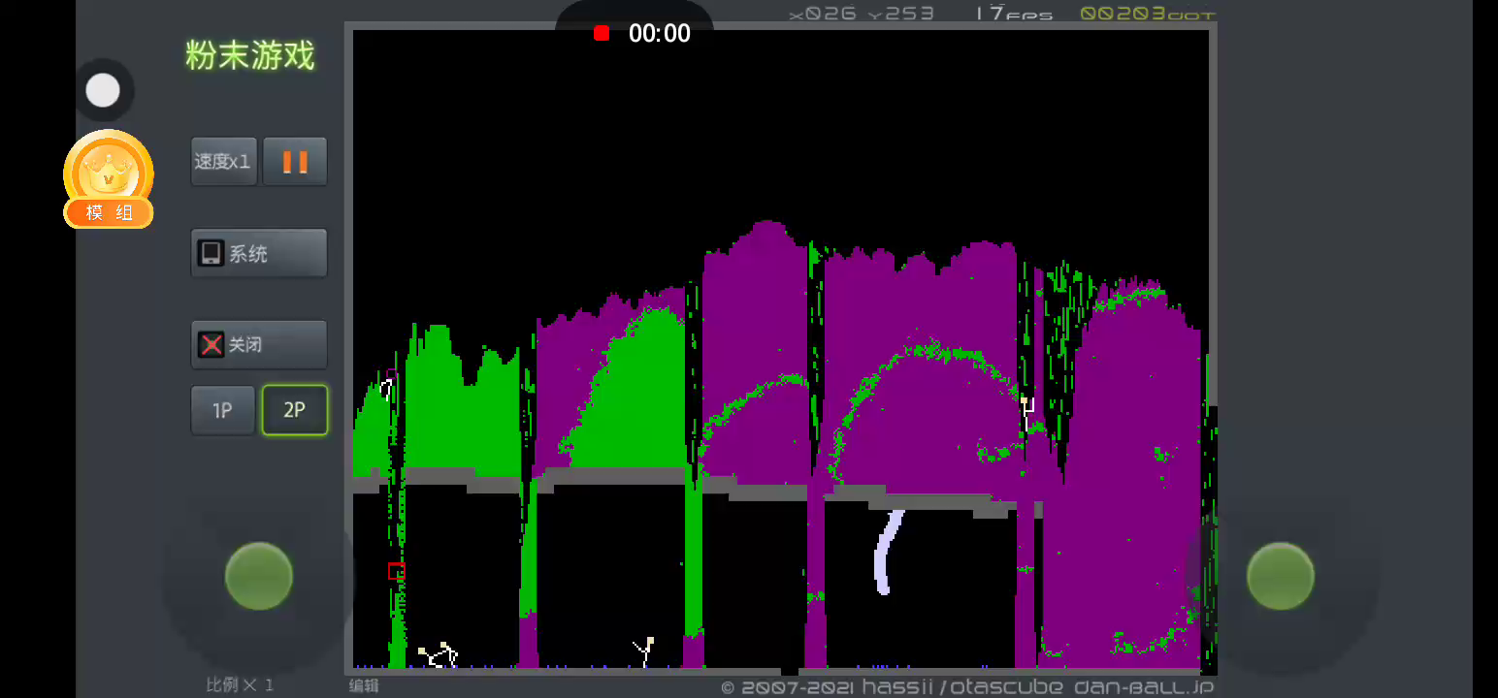1498x698 pixels.
Task: Open the 系统 system menu
Action: (x=259, y=253)
